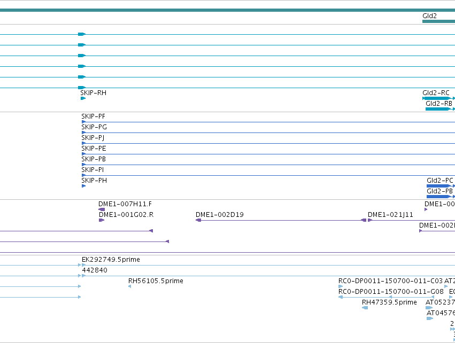The height and width of the screenshot is (343, 455).
Task: Select the Gld2-RB transcript bar glyph
Action: point(440,109)
